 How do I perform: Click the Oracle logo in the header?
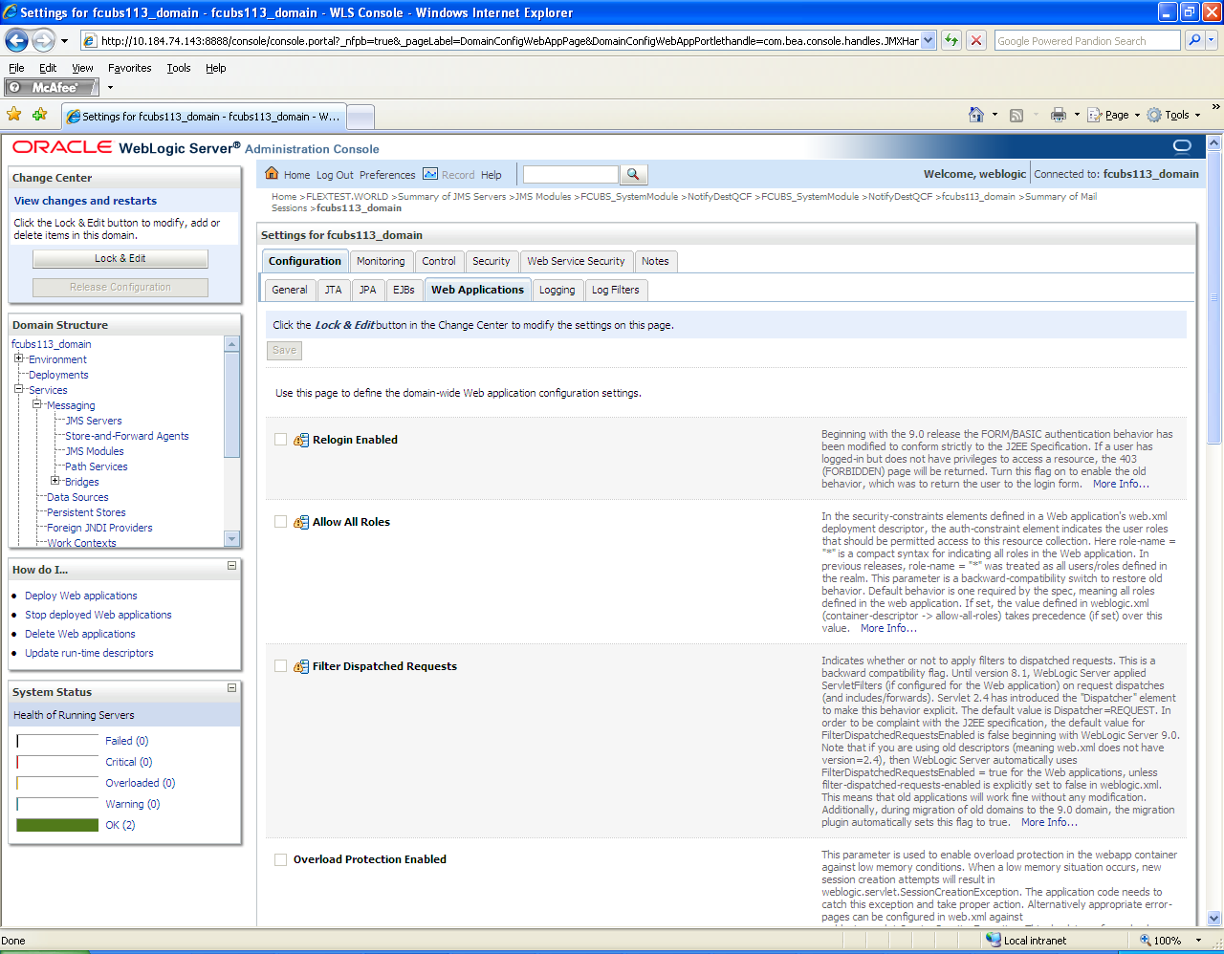click(x=62, y=147)
